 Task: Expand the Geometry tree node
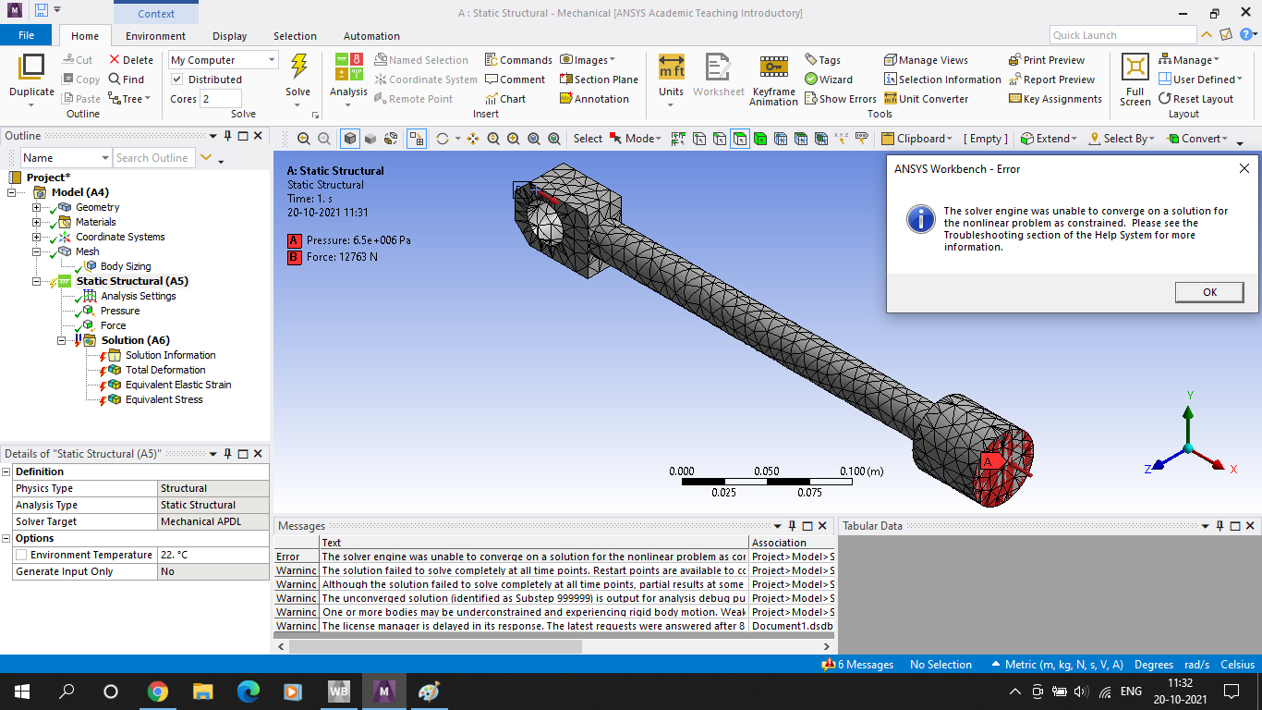pyautogui.click(x=37, y=207)
